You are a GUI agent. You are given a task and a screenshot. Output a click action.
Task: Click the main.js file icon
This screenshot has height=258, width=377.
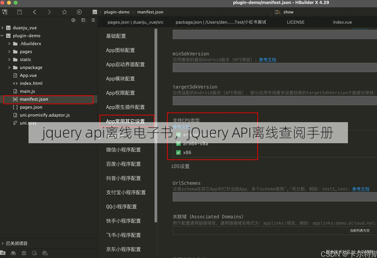(15, 92)
